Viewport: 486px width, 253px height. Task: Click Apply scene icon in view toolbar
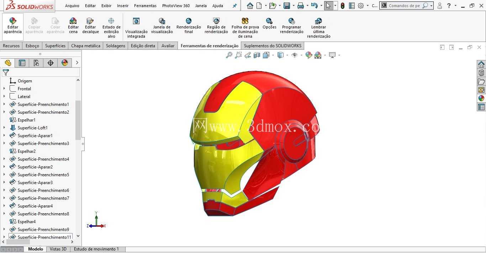point(318,55)
